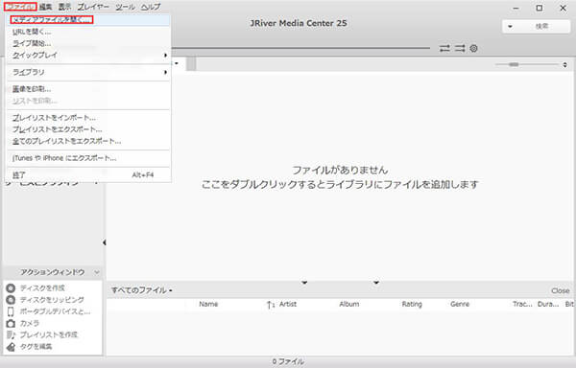Viewport: 576px width, 368px height.
Task: Choose 画像を印刷 from the menu
Action: click(x=88, y=89)
